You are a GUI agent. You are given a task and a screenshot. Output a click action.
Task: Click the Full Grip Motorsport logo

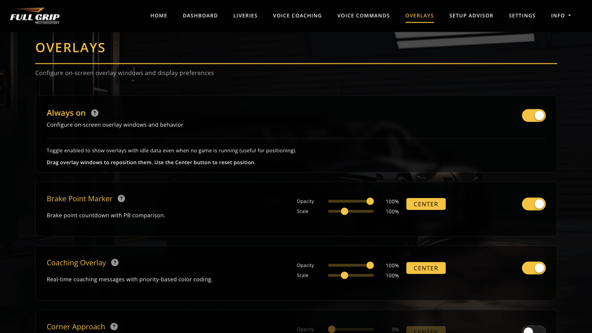pos(35,16)
